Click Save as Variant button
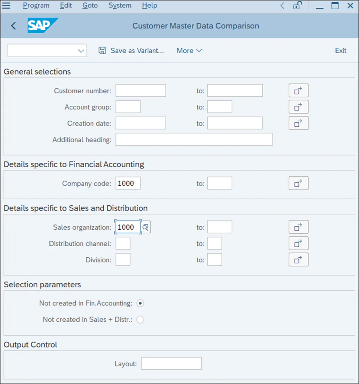Viewport: 359px width, 384px height. tap(131, 51)
